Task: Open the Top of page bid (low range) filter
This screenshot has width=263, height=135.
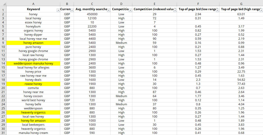Action: click(x=218, y=10)
